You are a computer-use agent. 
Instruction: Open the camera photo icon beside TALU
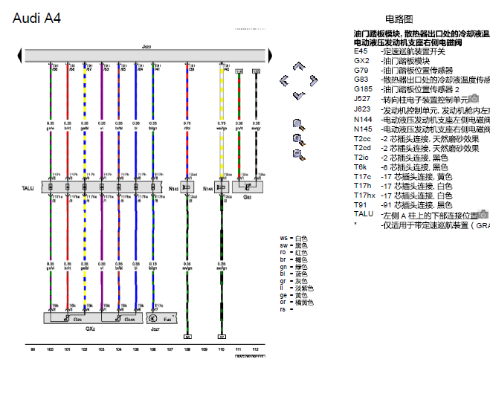tap(483, 214)
